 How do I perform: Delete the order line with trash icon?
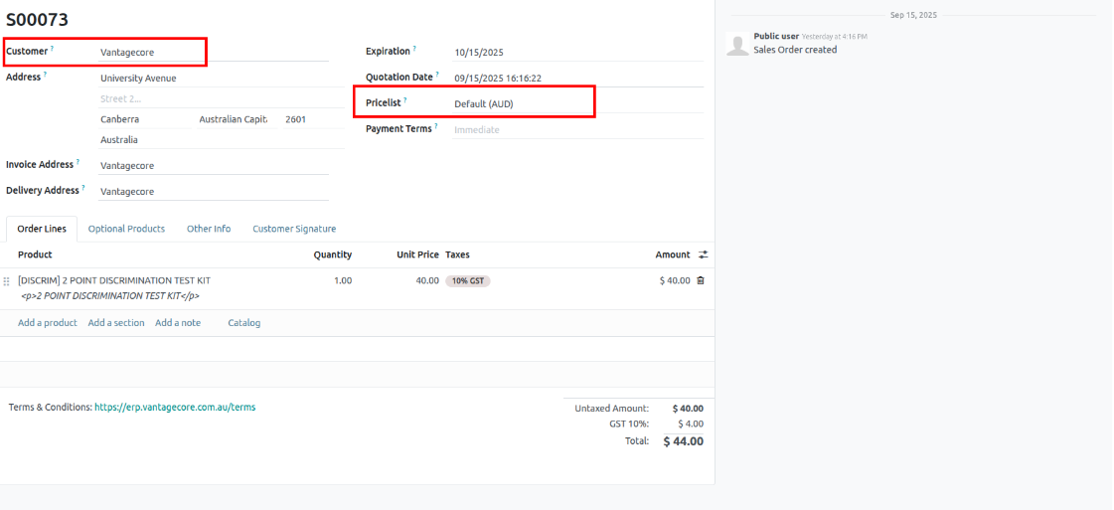pos(701,280)
